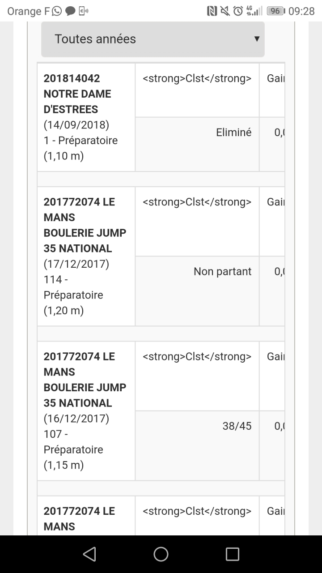Tap the NFC status icon
Viewport: 322px width, 573px height.
[x=212, y=11]
